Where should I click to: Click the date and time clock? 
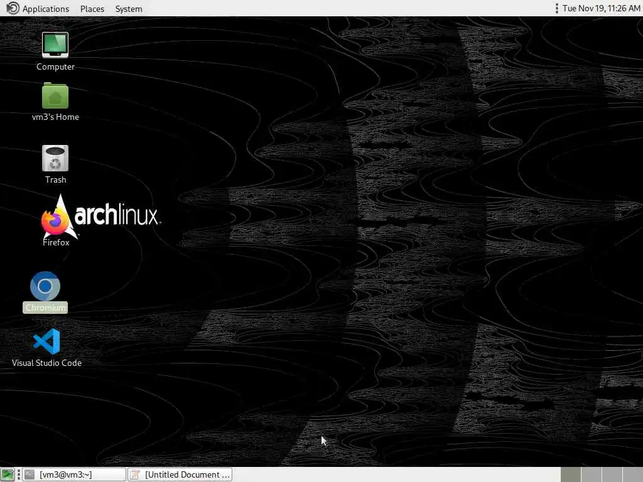[x=601, y=8]
